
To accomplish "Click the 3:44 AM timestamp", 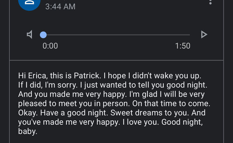I will [x=60, y=6].
